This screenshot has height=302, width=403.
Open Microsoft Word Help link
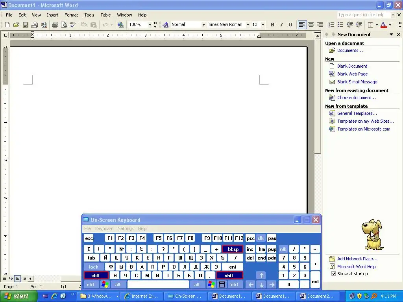pos(356,267)
